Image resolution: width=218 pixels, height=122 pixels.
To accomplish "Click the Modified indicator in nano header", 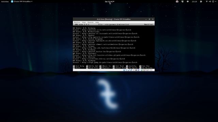I will [x=149, y=24].
